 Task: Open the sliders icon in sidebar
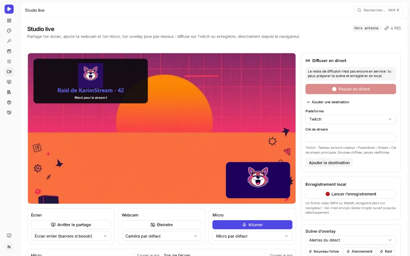click(x=9, y=61)
